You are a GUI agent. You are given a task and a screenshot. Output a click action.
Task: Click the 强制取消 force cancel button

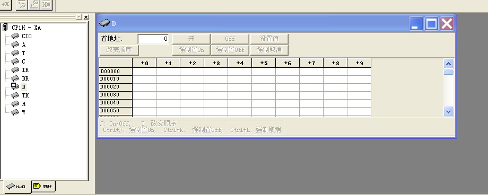pyautogui.click(x=269, y=50)
